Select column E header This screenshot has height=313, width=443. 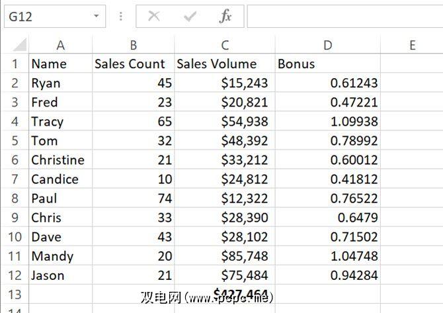pyautogui.click(x=411, y=45)
